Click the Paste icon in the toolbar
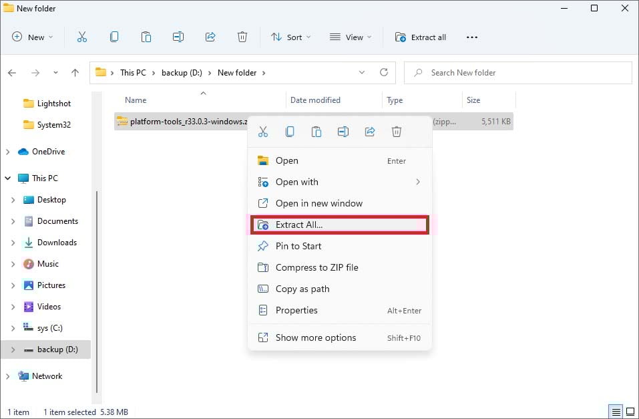The width and height of the screenshot is (639, 419). (146, 37)
